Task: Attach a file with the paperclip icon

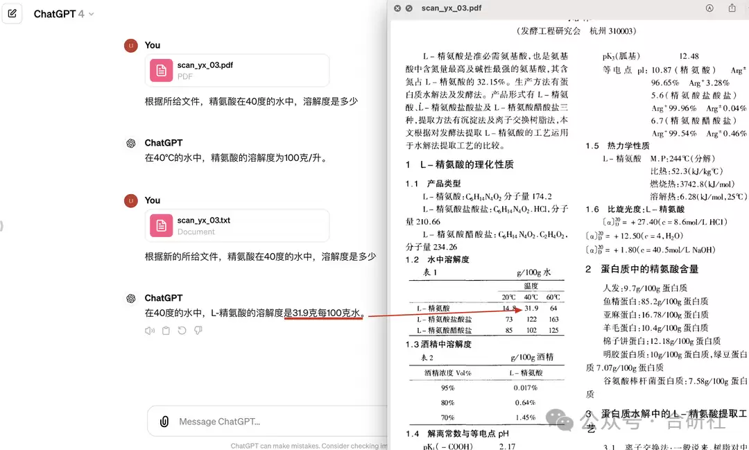Action: [x=164, y=422]
